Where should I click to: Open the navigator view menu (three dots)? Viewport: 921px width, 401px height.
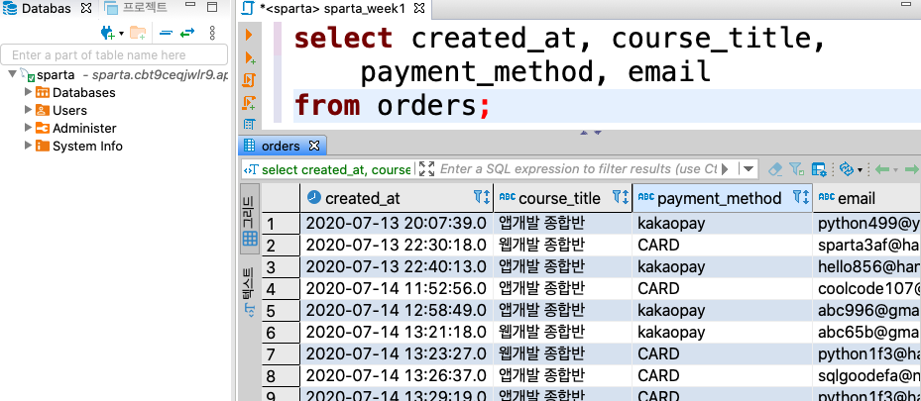click(212, 33)
